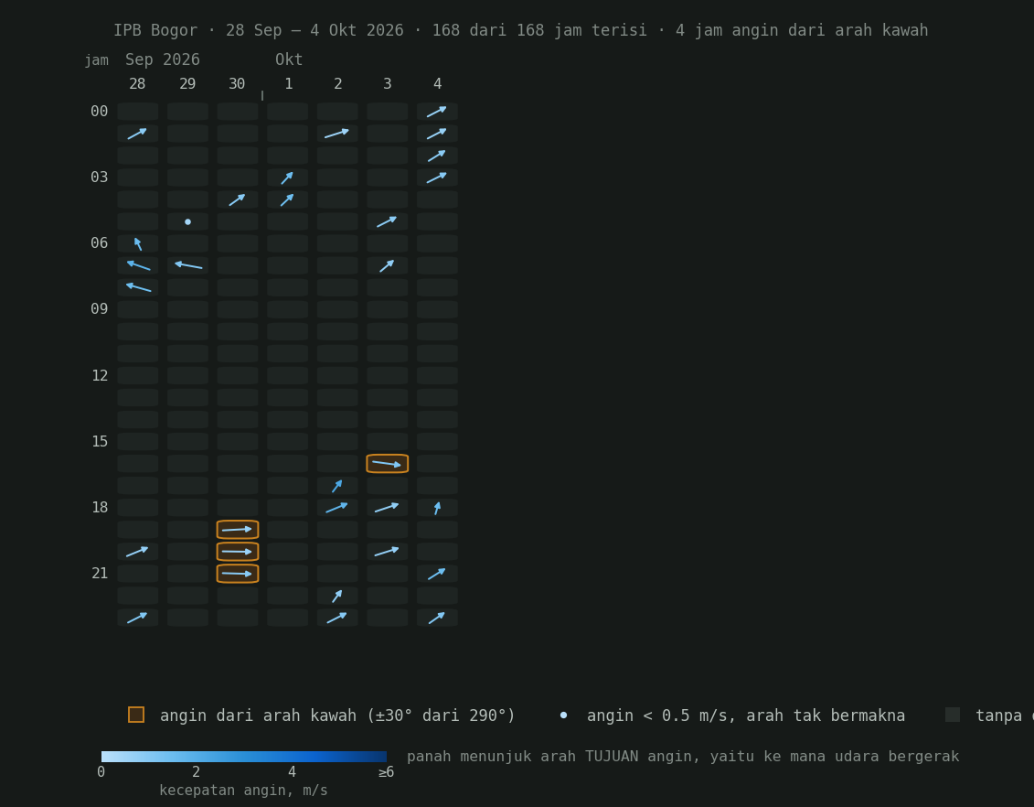This screenshot has height=807, width=1034.
Task: Select the 2 Okt 01:00 wind arrow
Action: (x=337, y=134)
